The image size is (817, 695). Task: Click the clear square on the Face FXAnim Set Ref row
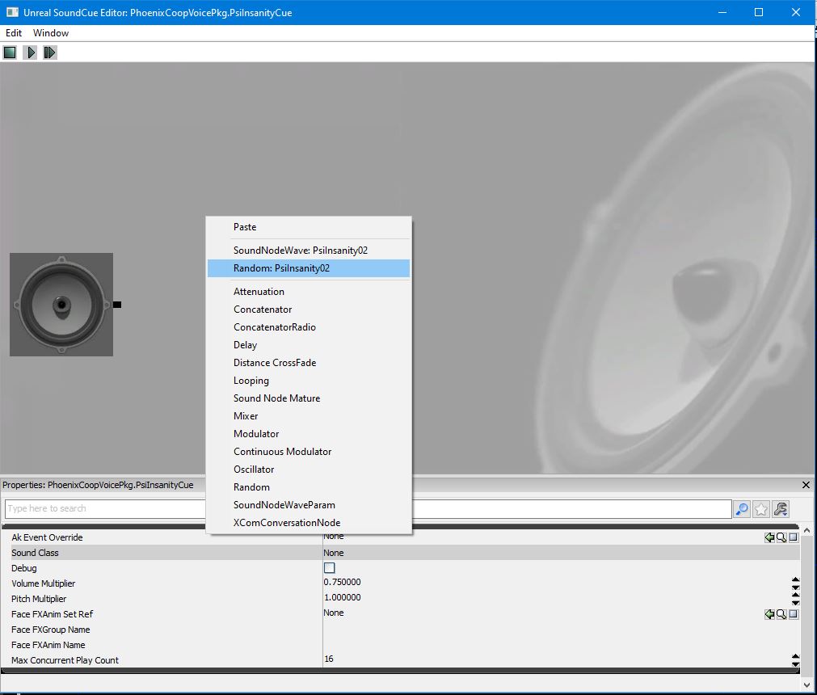tap(793, 614)
